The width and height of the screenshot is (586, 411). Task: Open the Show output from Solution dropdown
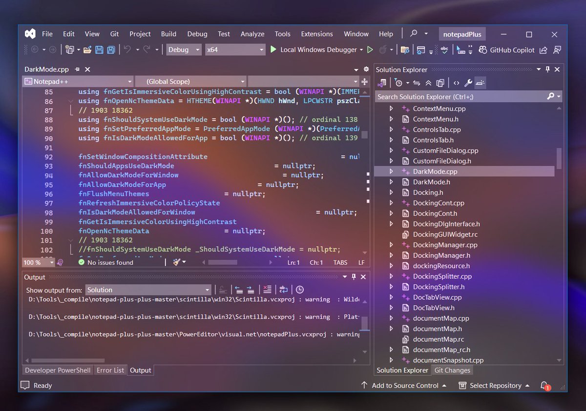coord(148,290)
